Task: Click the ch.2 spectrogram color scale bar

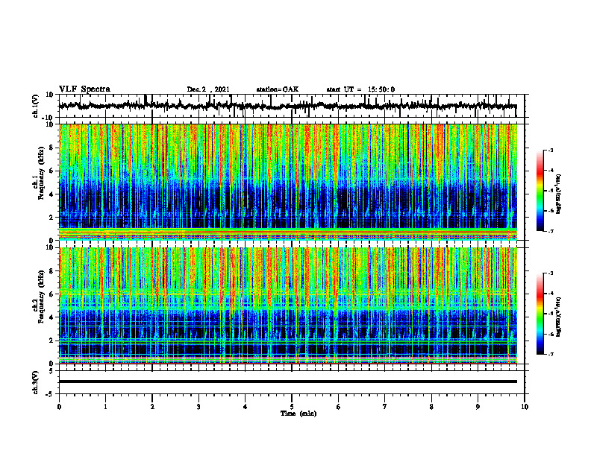Action: 540,314
